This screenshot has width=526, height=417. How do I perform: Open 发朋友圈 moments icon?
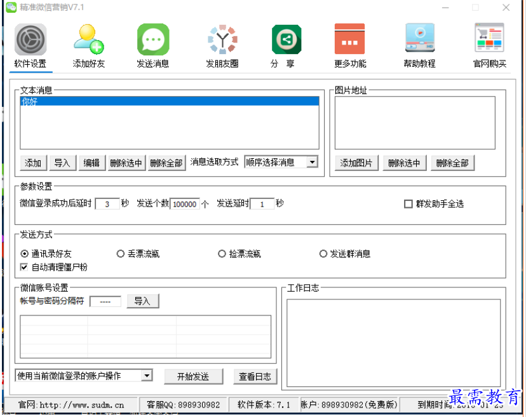coord(222,39)
